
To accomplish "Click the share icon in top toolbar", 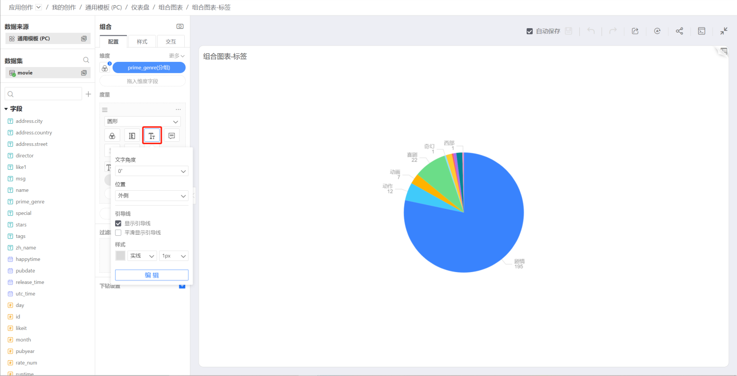I will tap(679, 31).
